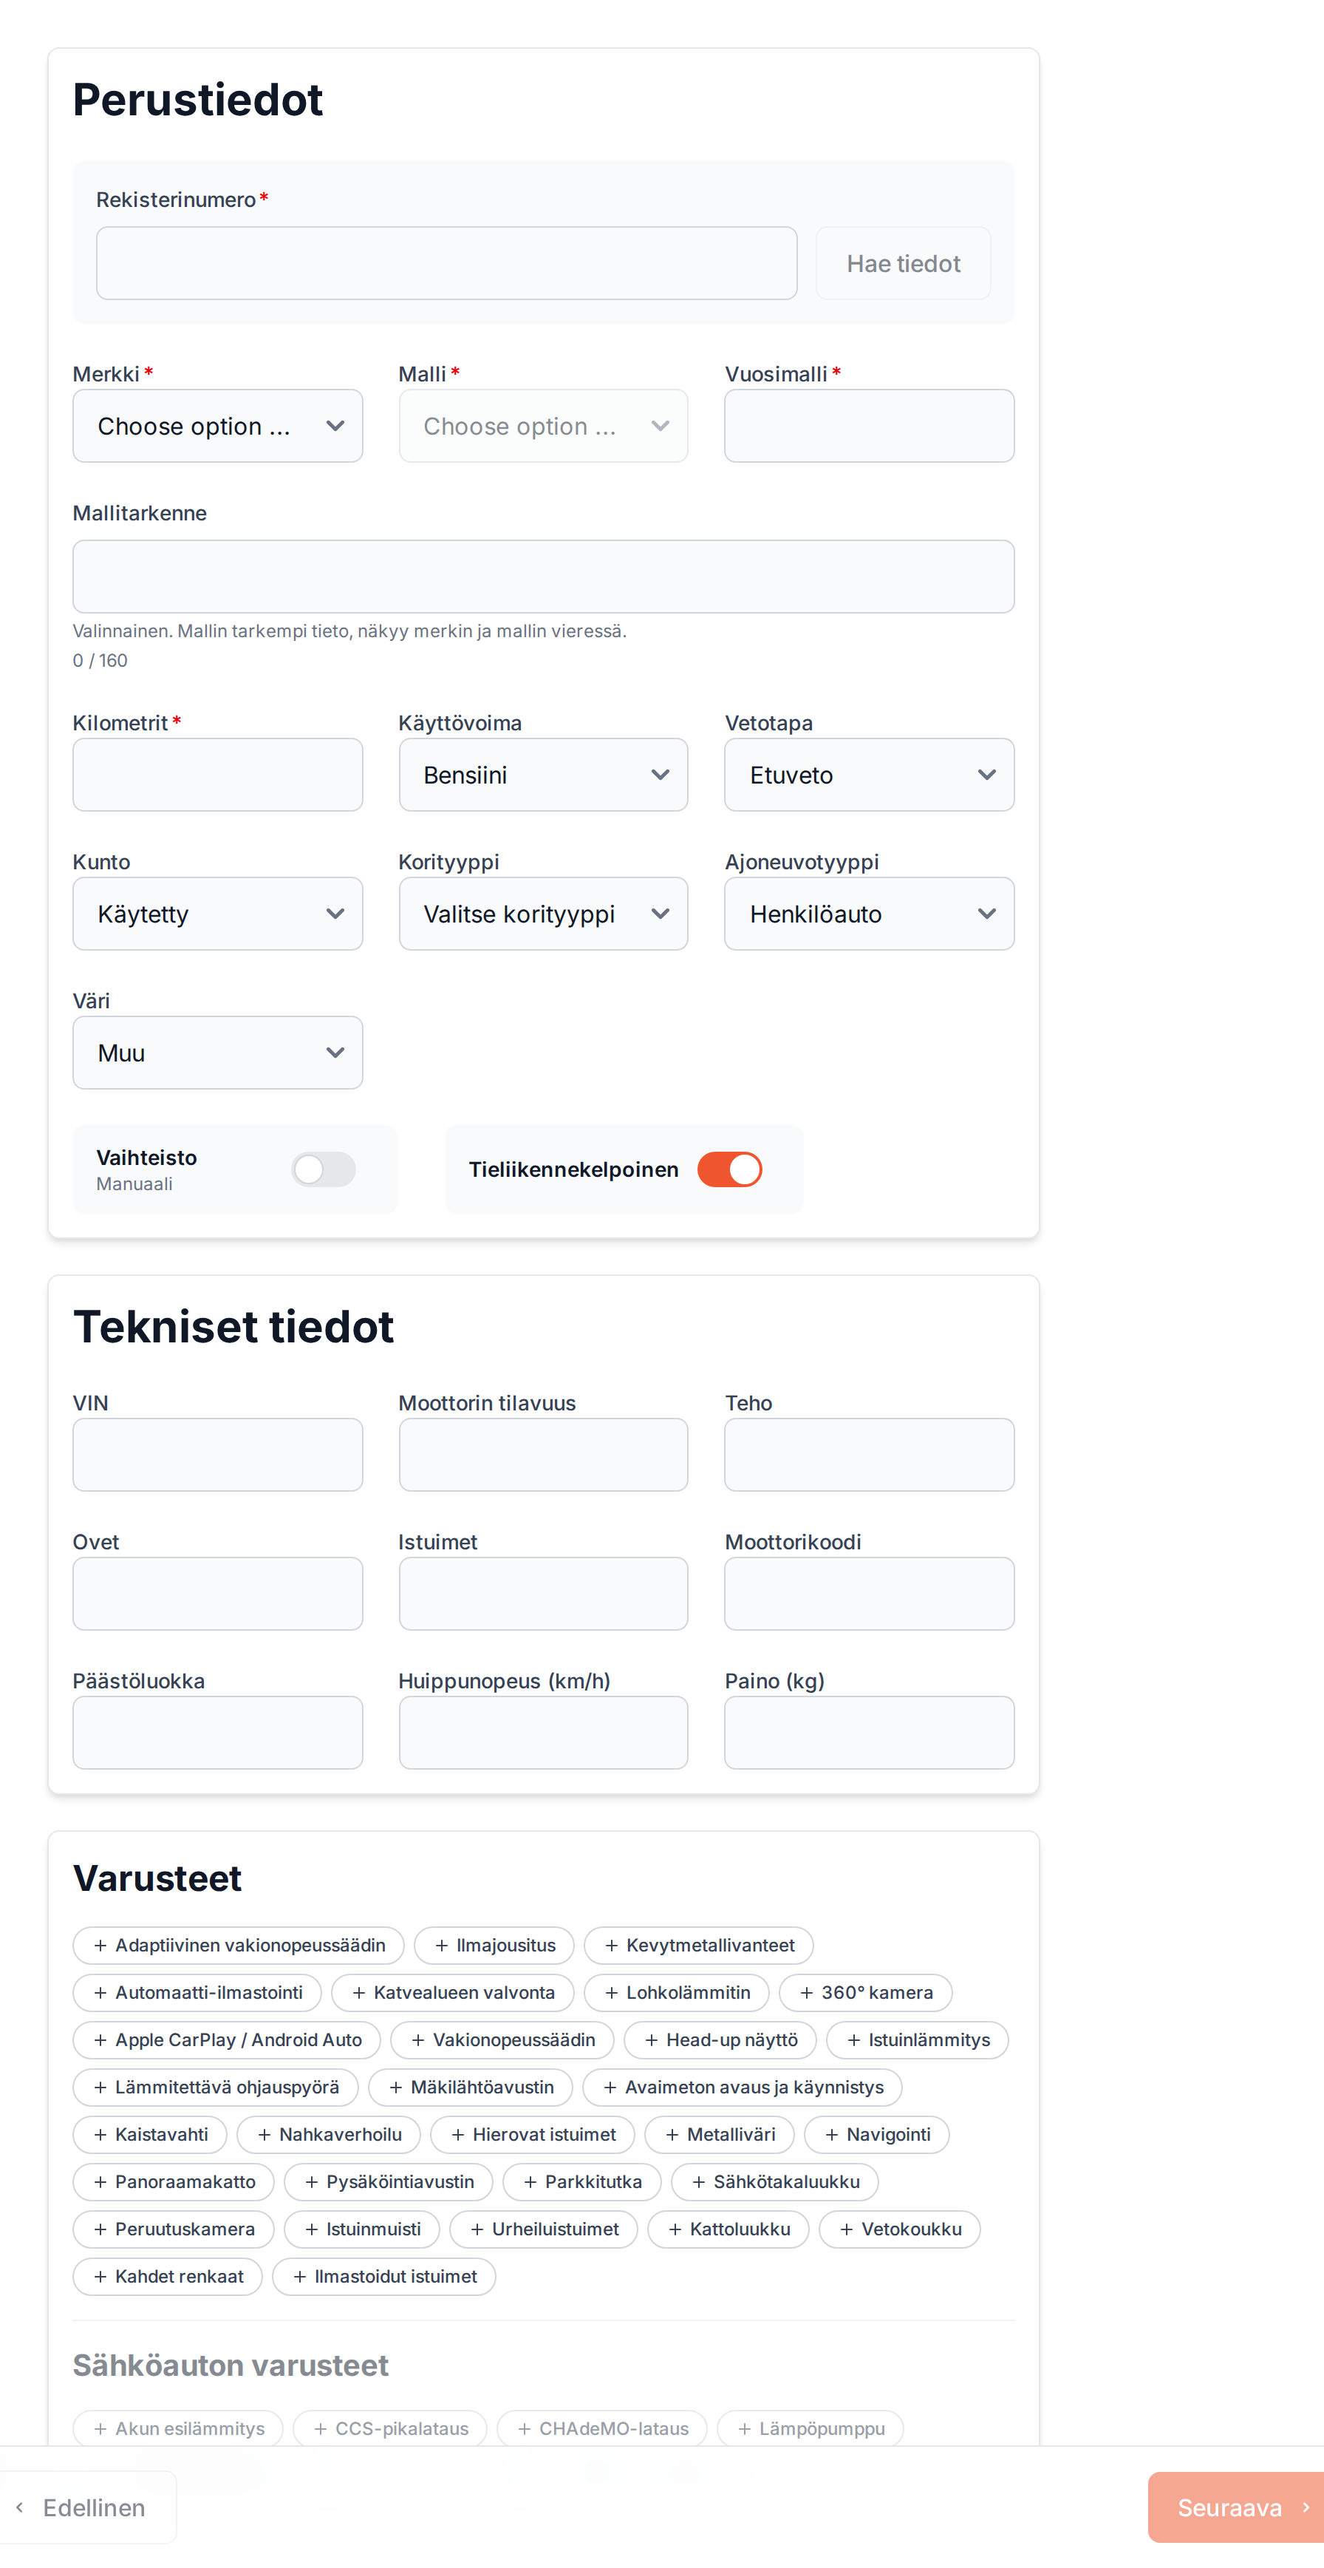Add Vetokoukku to equipment list
Image resolution: width=1324 pixels, height=2568 pixels.
[898, 2228]
